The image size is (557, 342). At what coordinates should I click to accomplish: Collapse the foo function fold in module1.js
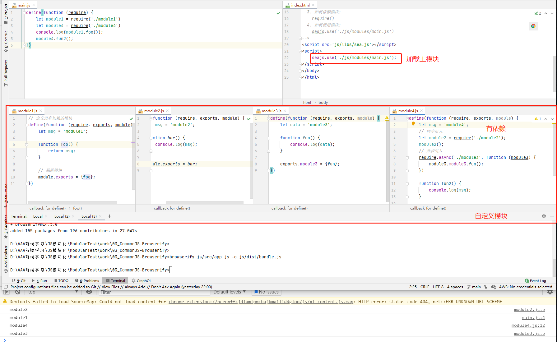point(26,145)
